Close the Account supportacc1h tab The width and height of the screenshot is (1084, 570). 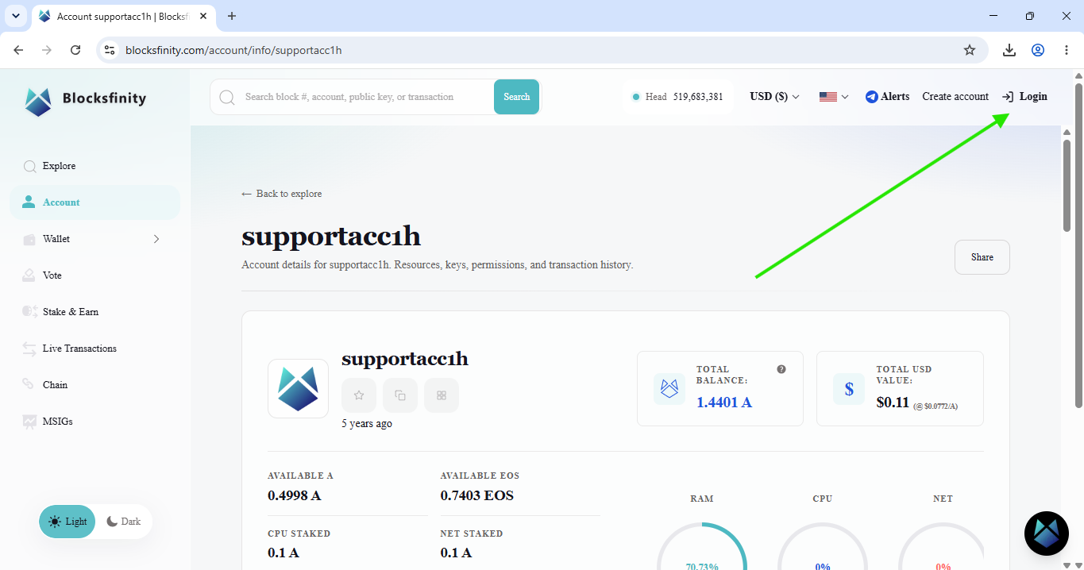pyautogui.click(x=203, y=16)
